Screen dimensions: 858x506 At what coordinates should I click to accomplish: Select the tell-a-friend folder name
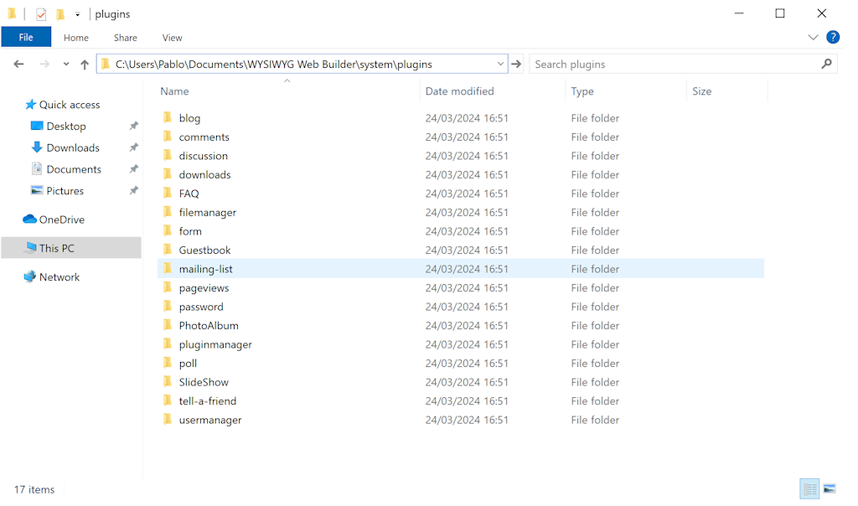click(208, 401)
